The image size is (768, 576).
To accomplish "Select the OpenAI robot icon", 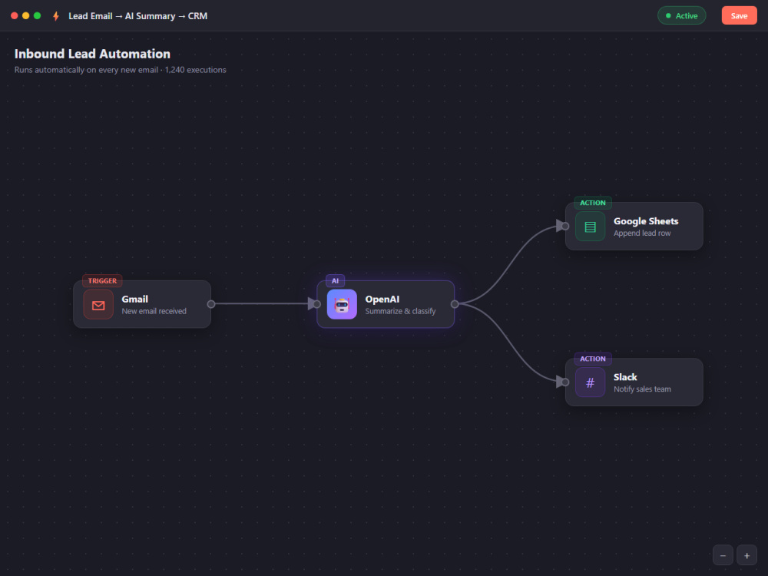I will pos(342,305).
